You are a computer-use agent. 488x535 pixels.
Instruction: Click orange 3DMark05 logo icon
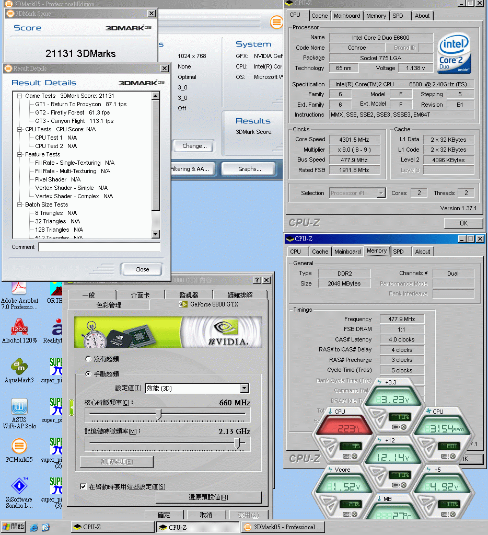[276, 22]
